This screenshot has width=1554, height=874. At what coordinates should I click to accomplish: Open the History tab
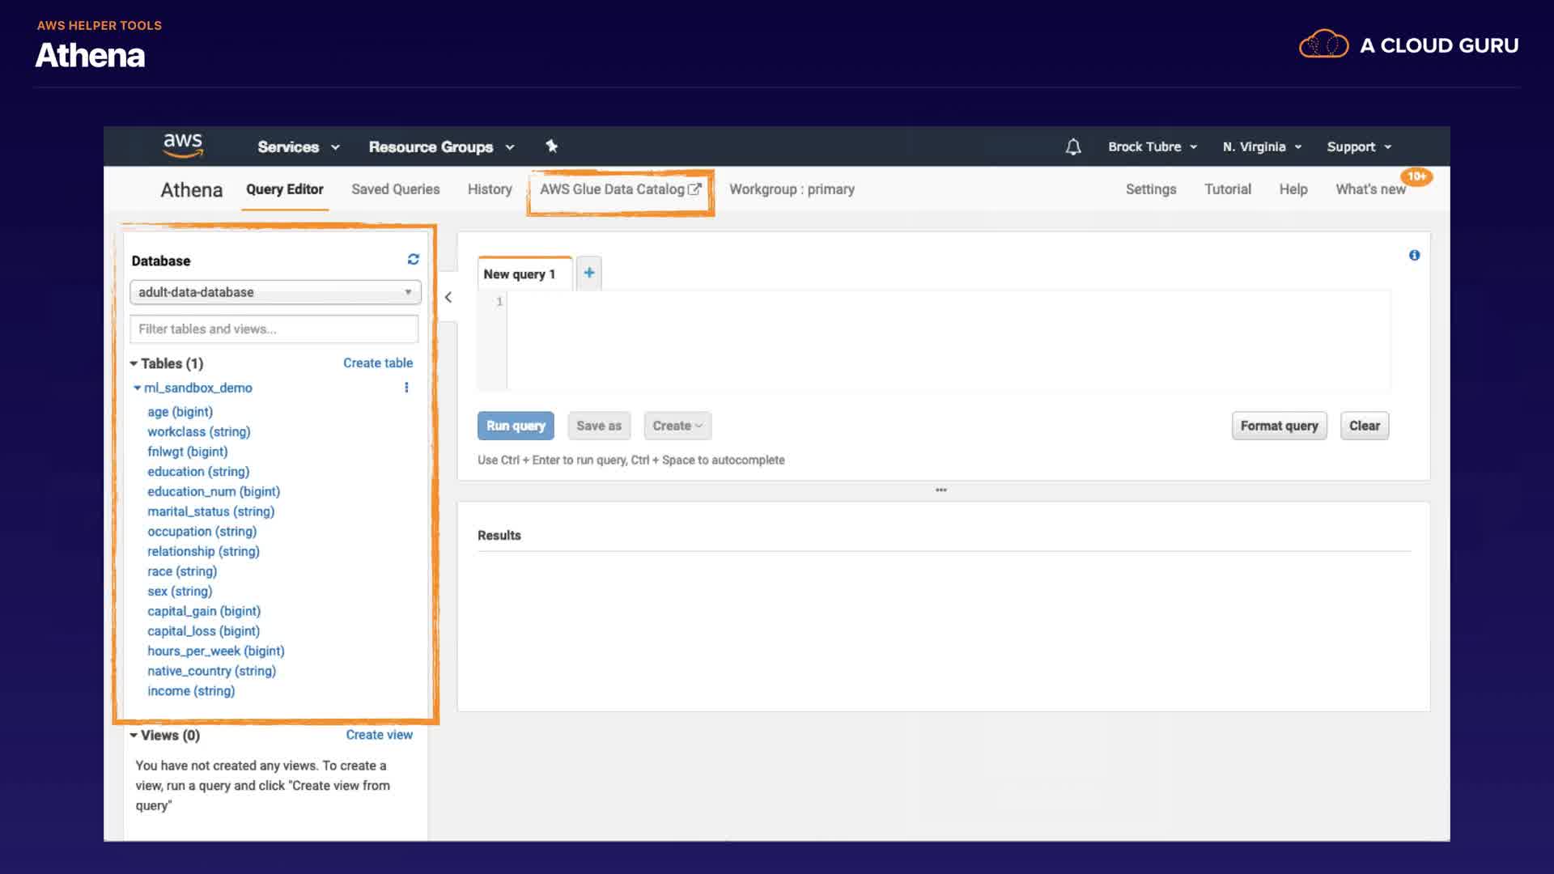click(490, 189)
